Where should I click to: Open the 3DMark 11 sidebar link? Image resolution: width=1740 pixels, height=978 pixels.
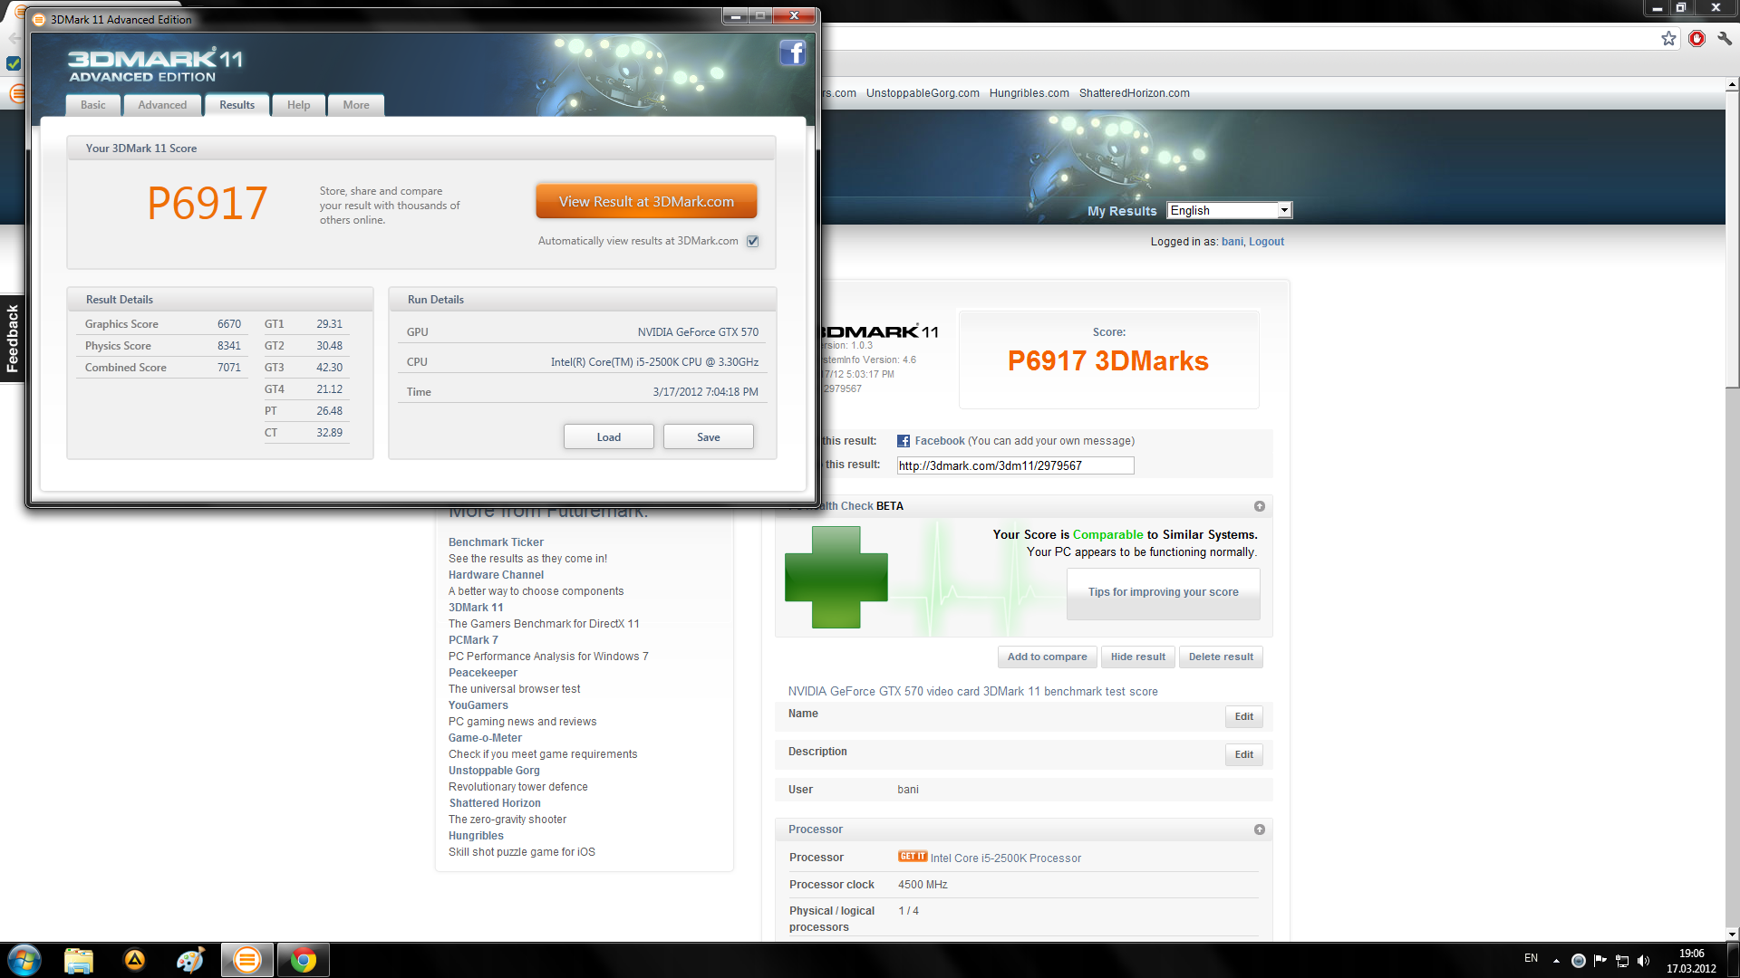(x=476, y=608)
